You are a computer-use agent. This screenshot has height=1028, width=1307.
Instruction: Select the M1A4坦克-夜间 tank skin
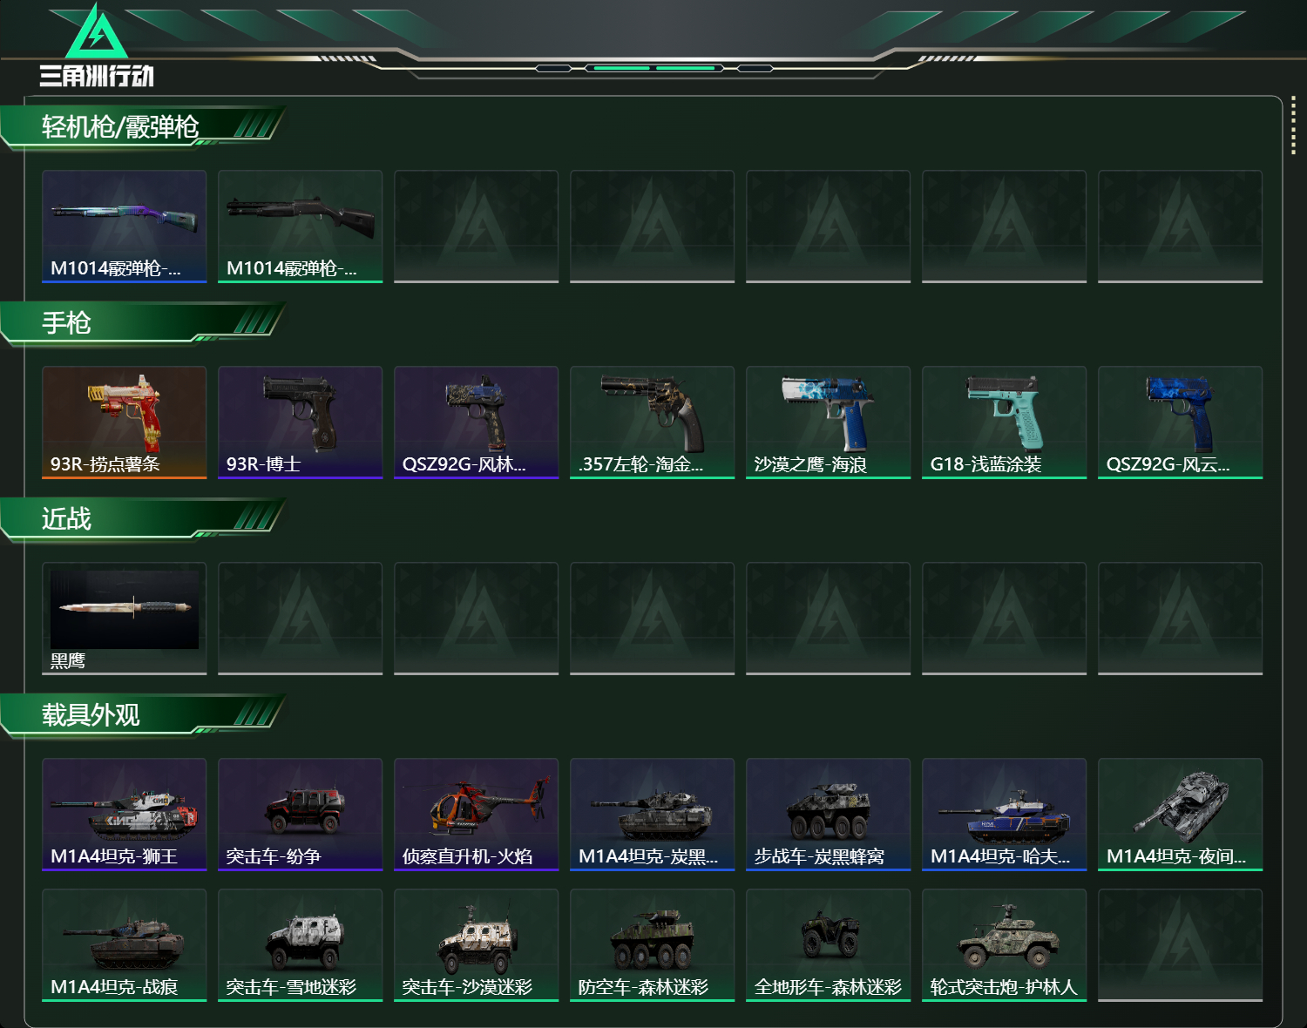1181,815
